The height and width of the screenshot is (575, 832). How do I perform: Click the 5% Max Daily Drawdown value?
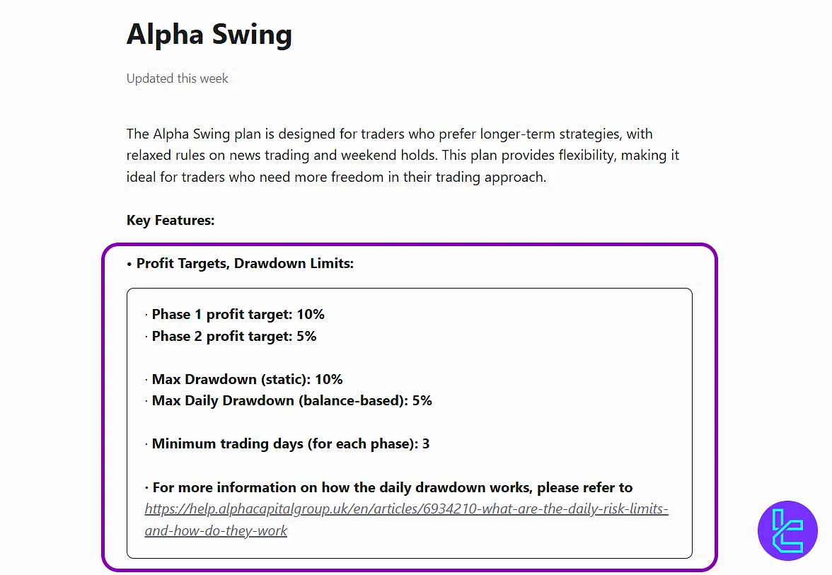click(x=422, y=400)
